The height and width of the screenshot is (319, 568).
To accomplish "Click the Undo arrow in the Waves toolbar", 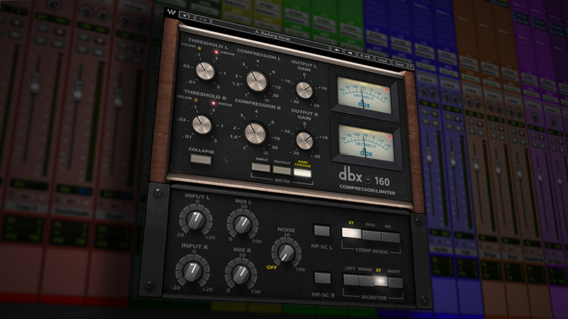I will tap(187, 16).
